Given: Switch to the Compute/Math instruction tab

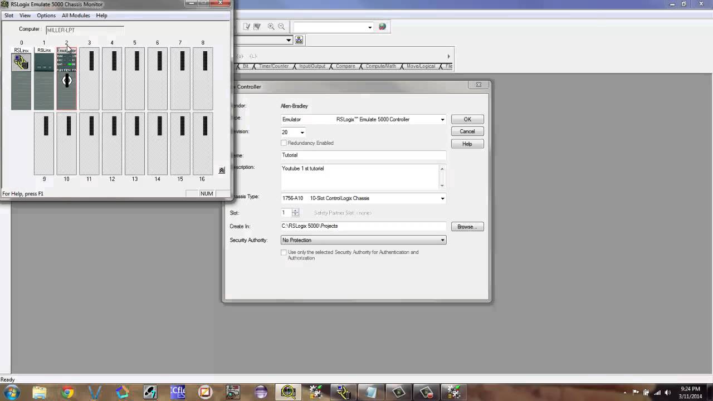Looking at the screenshot, I should click(x=380, y=66).
